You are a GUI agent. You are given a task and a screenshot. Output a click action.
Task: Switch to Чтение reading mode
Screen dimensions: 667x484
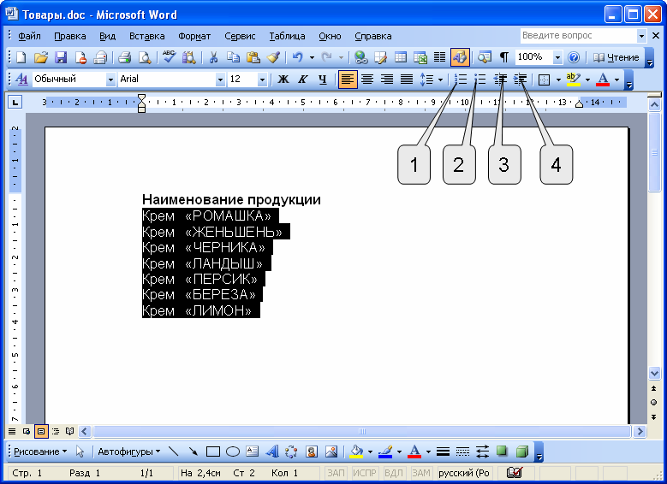(616, 57)
